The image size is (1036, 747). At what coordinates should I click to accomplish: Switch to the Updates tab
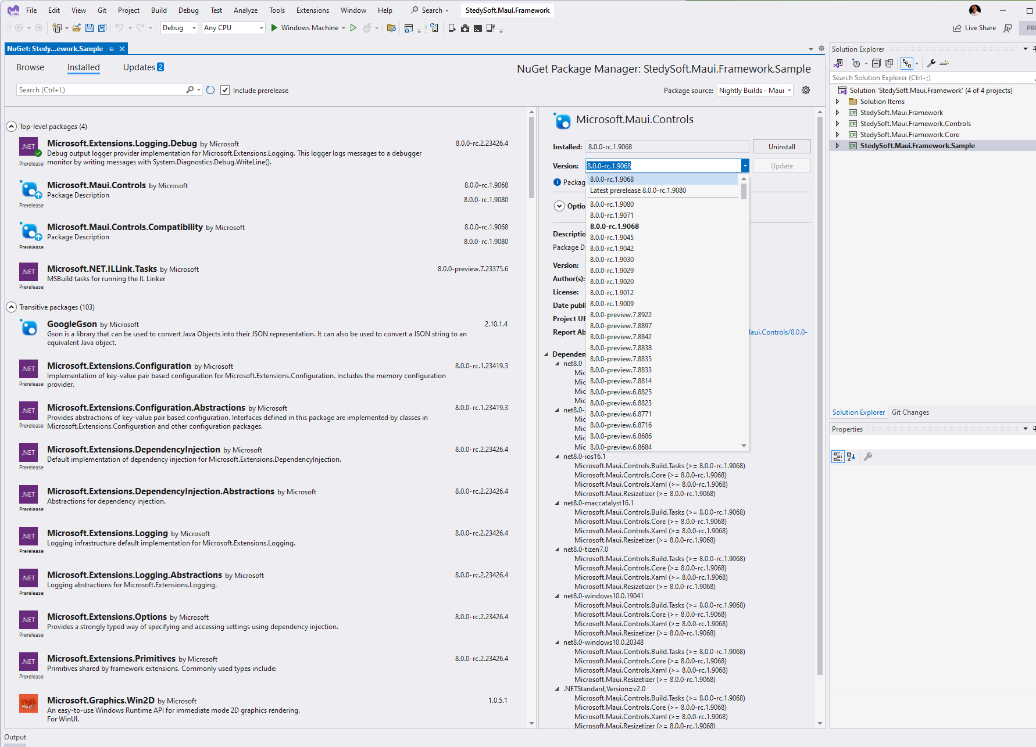tap(138, 67)
